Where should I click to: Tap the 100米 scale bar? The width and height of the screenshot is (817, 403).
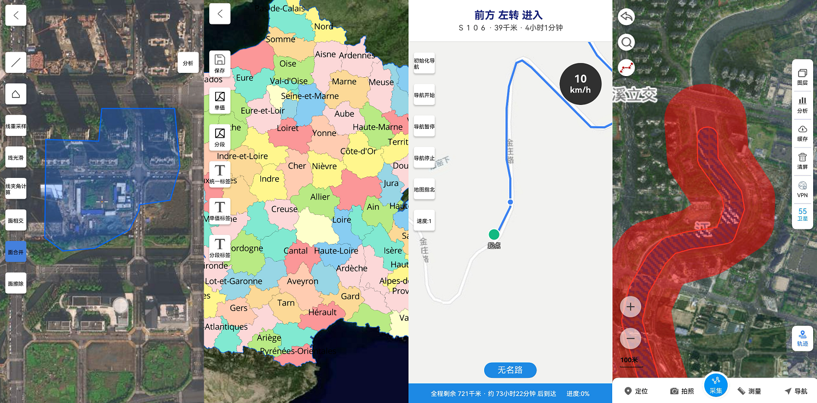(631, 362)
